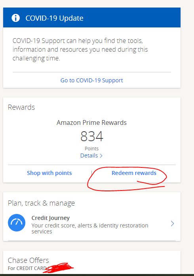Image resolution: width=194 pixels, height=276 pixels.
Task: Click the Points label below 834
Action: (x=91, y=149)
